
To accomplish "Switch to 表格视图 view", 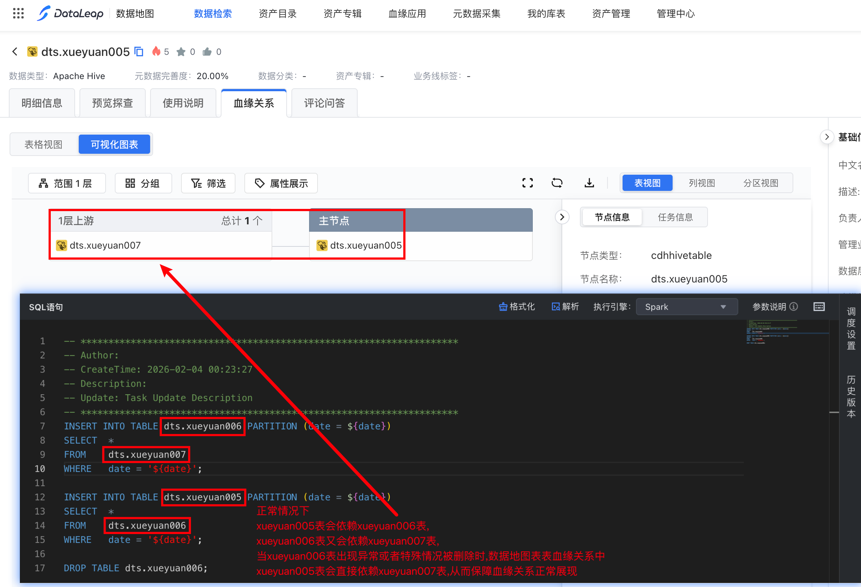I will 44,145.
